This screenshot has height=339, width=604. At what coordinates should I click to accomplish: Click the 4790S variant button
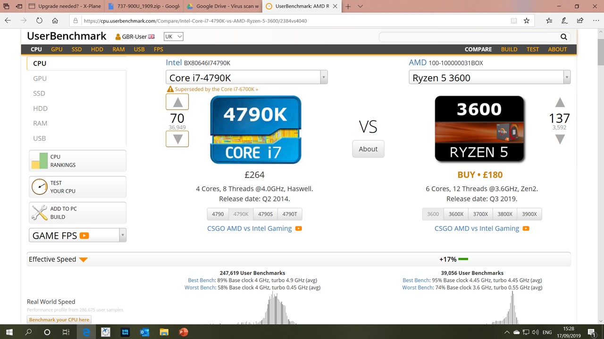point(265,214)
